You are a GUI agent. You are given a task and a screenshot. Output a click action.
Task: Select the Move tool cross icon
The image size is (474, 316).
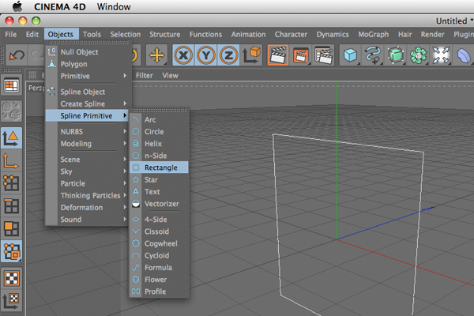(x=157, y=55)
